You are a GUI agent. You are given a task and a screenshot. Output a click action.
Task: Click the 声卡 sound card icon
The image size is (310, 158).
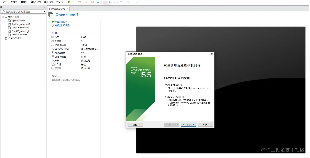point(53,60)
